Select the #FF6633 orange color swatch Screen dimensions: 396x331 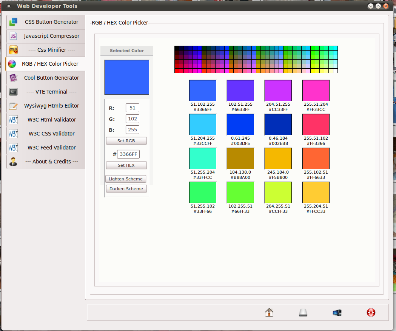[316, 158]
